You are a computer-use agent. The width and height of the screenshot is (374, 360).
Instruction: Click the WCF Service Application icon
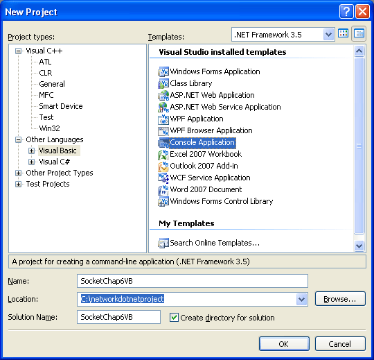163,178
